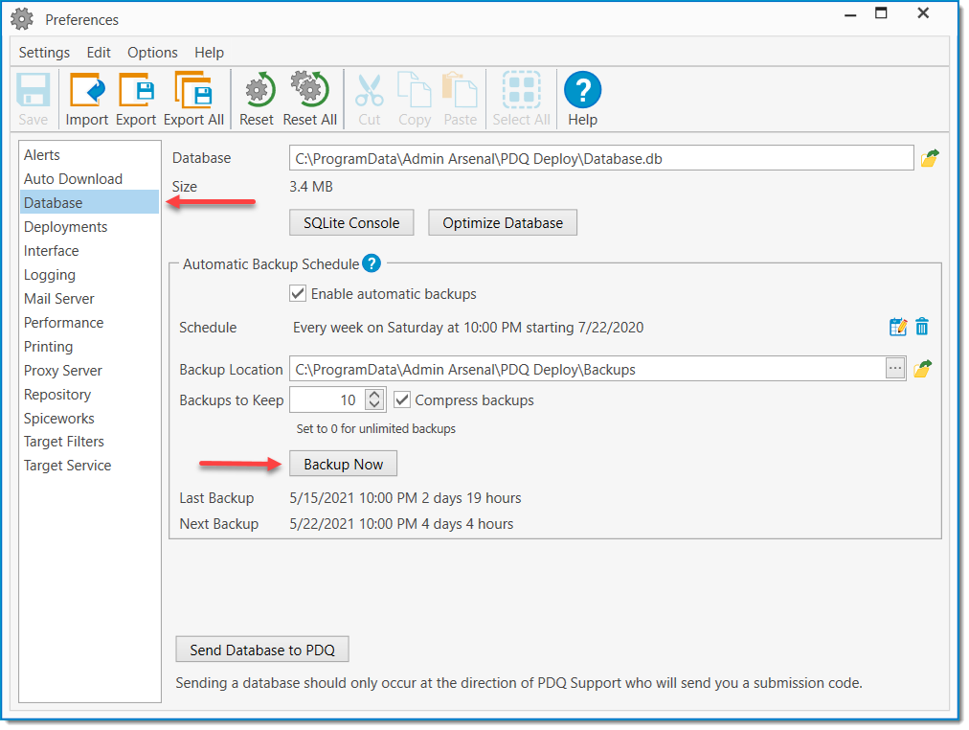Delete the schedule with the trash icon

pyautogui.click(x=921, y=327)
